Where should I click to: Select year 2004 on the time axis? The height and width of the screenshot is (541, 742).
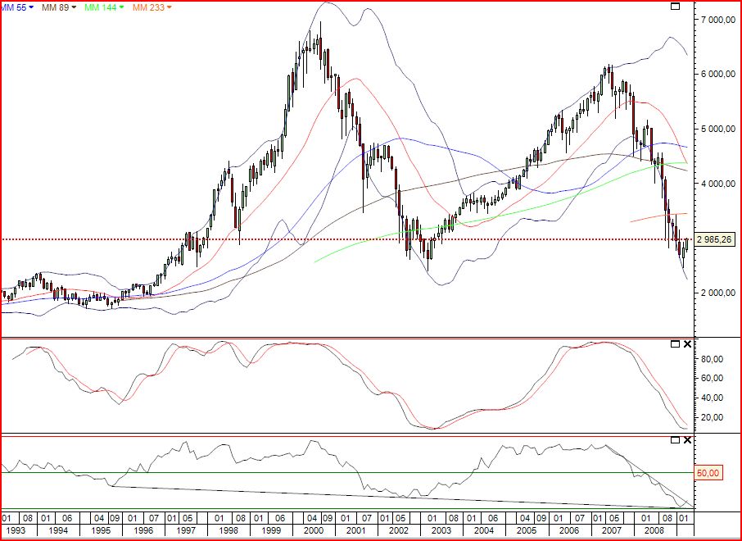pyautogui.click(x=484, y=530)
